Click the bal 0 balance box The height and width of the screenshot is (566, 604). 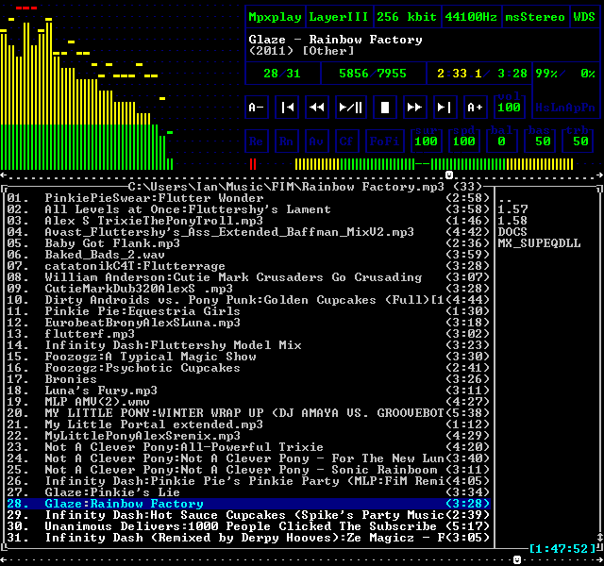(501, 140)
